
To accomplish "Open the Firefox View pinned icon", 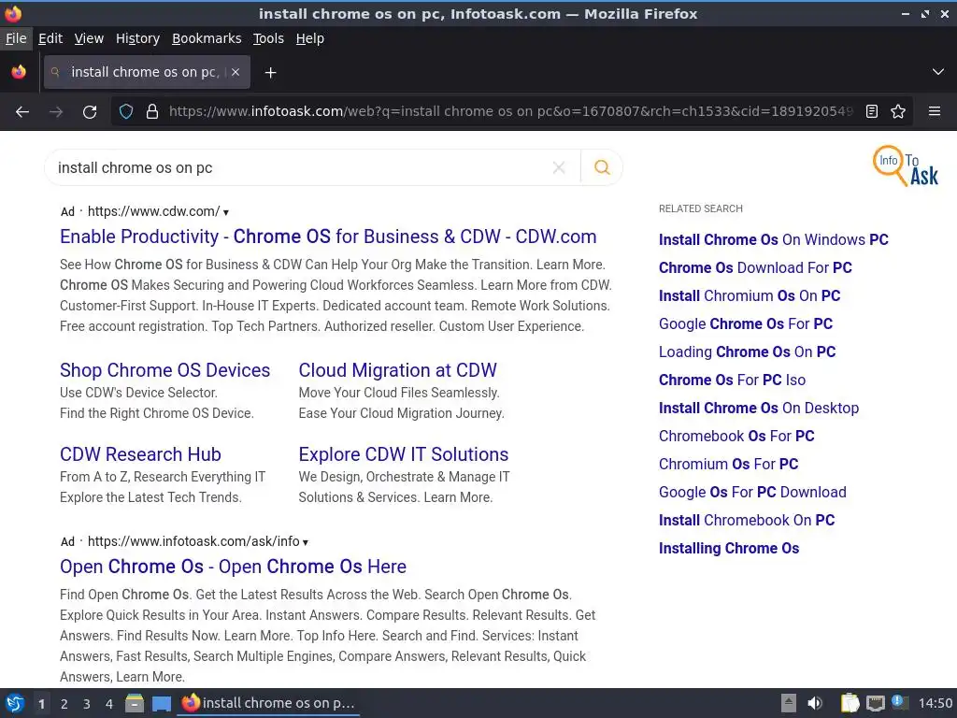I will pyautogui.click(x=19, y=72).
